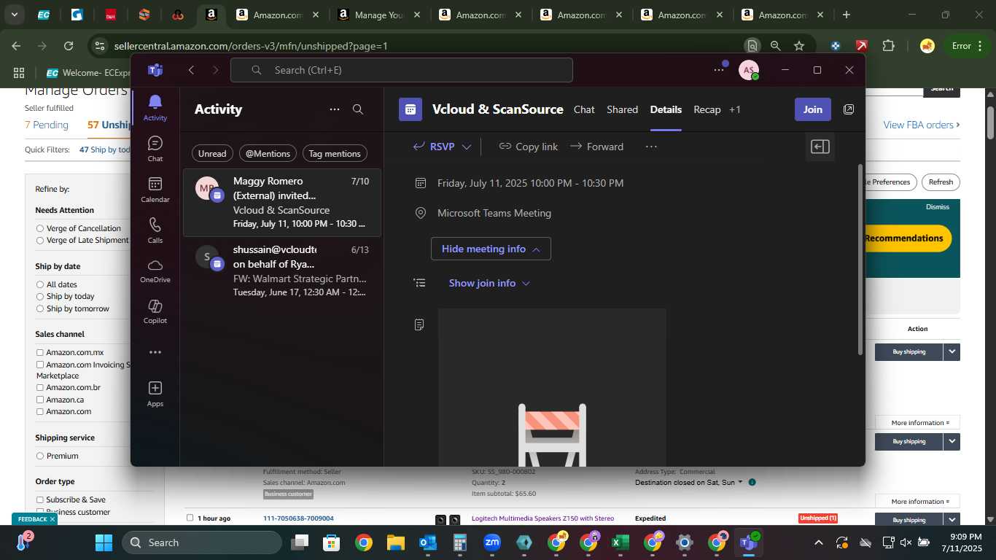Click View FBA orders link
The width and height of the screenshot is (996, 560).
pyautogui.click(x=922, y=125)
